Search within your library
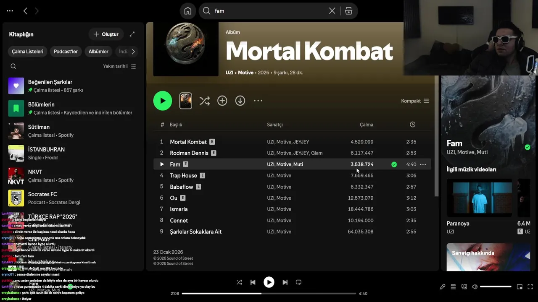 click(13, 66)
